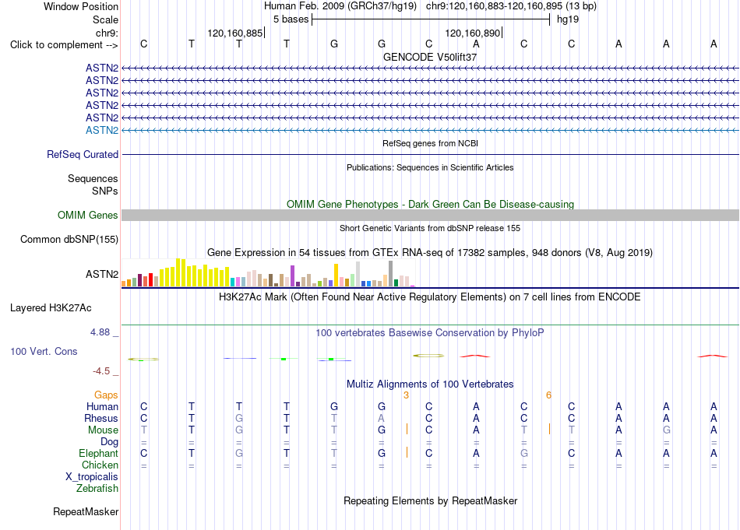740x530 pixels.
Task: Click the Layered H3K27Ac label
Action: (x=51, y=308)
